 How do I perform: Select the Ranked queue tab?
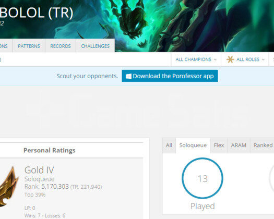coord(262,145)
